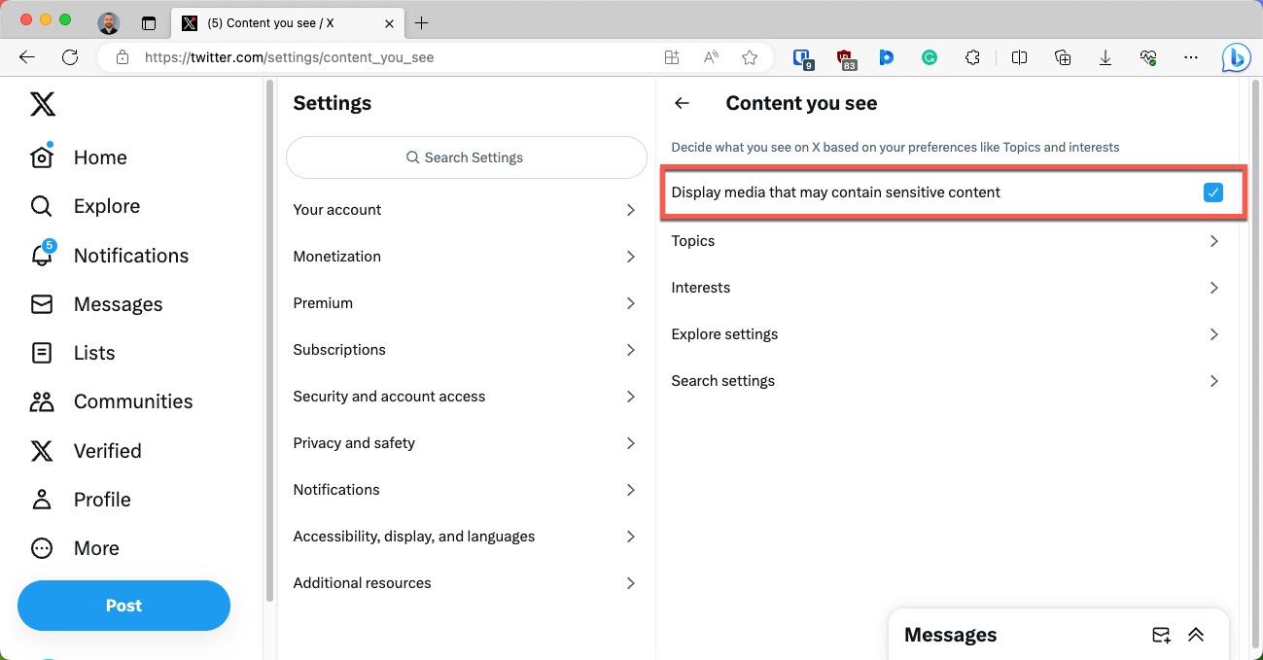
Task: Open Bing Copilot in the browser
Action: [x=1235, y=57]
